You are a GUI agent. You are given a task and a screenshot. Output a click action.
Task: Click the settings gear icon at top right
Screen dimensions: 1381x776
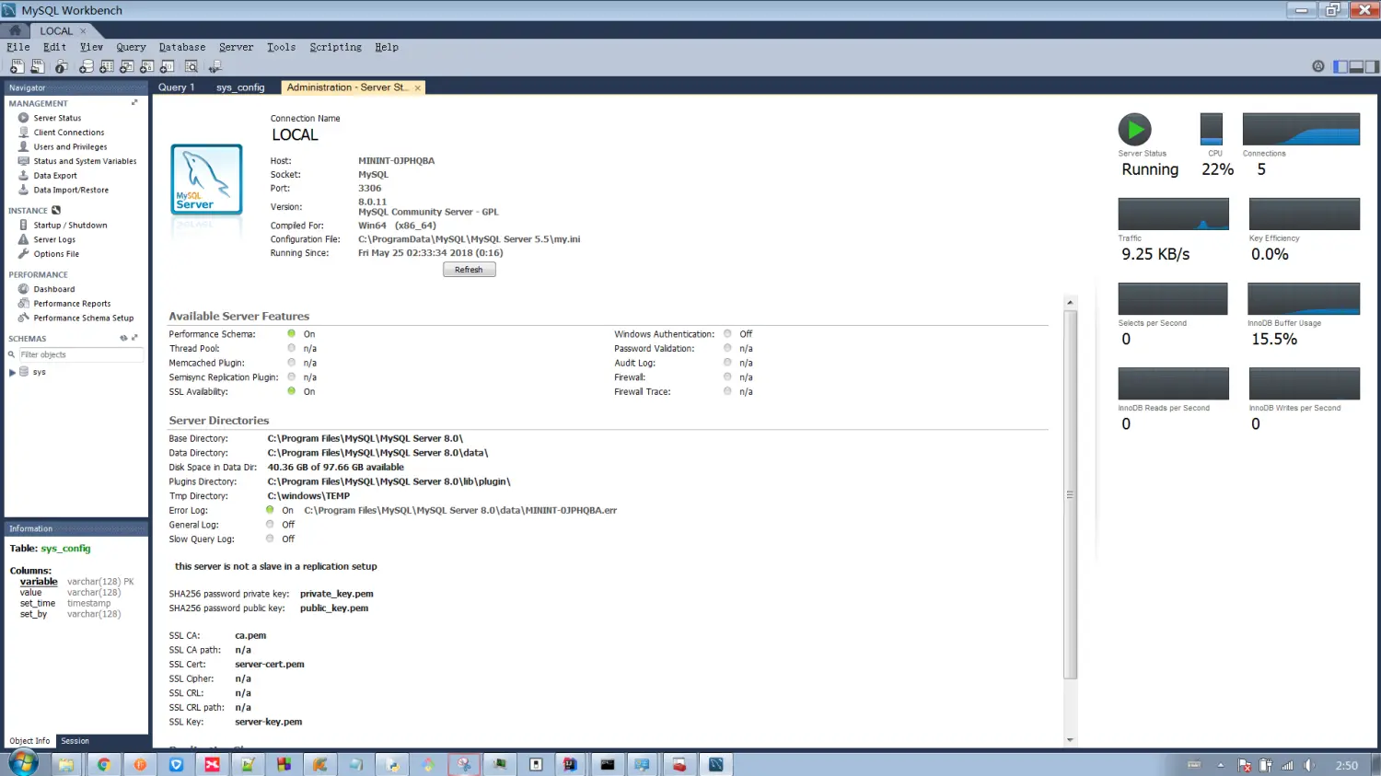coord(1318,66)
